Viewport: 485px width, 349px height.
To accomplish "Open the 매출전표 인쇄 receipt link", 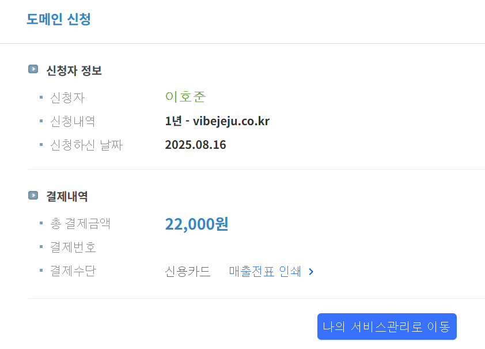I will 265,271.
